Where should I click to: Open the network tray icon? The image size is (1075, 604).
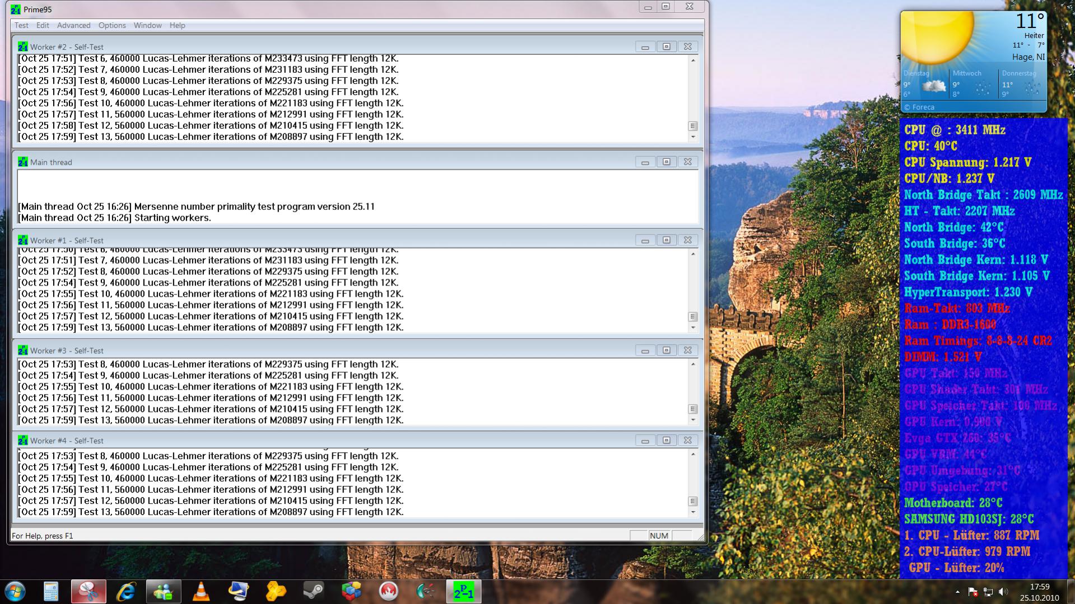click(x=988, y=592)
